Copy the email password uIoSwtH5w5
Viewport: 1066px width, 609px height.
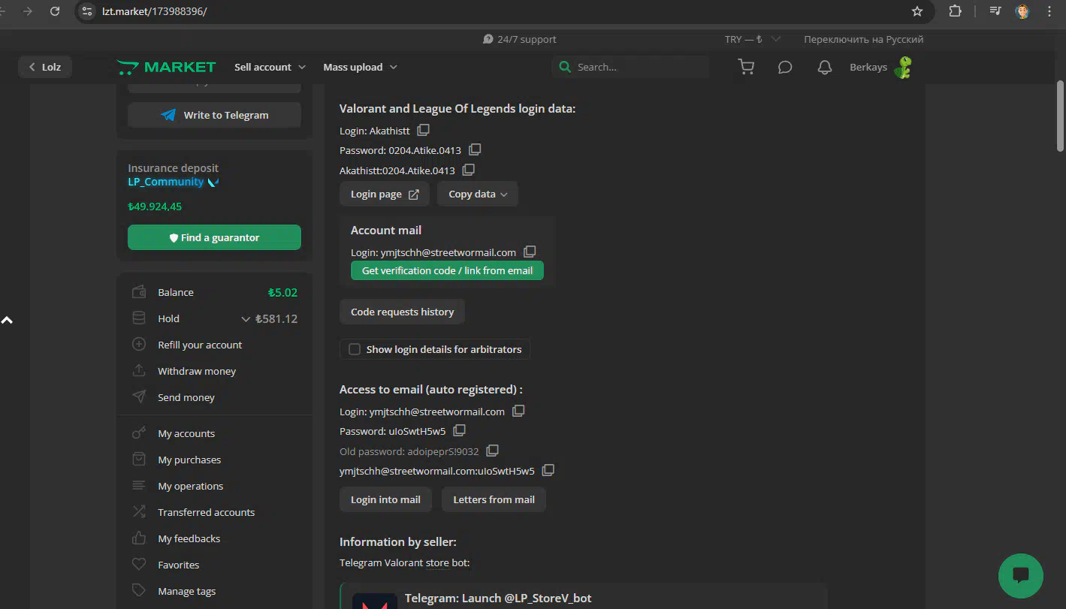coord(459,430)
